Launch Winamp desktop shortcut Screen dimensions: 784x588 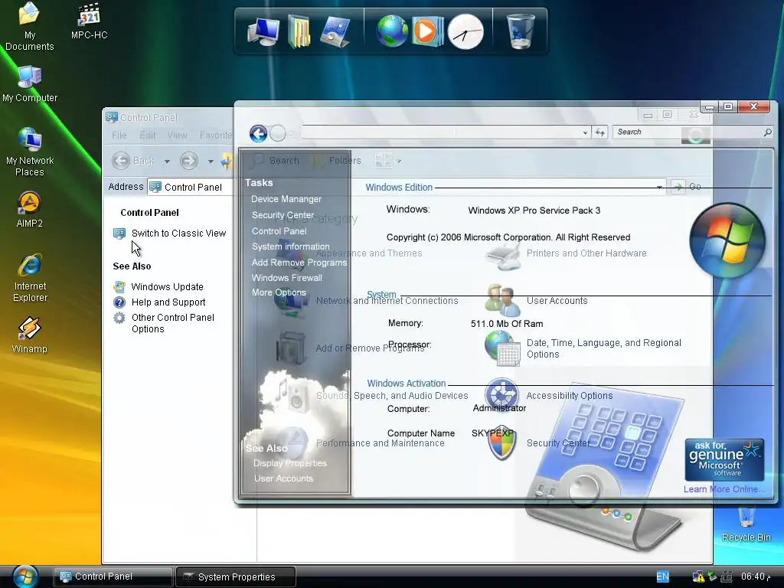[29, 335]
